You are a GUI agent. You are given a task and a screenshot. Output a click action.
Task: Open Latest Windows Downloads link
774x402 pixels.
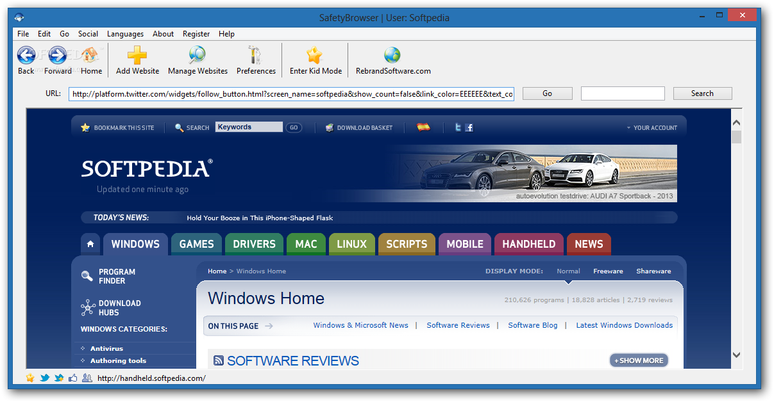coord(625,325)
